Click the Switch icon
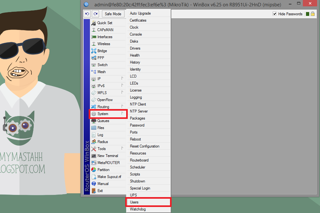Image resolution: width=320 pixels, height=213 pixels. coord(94,65)
